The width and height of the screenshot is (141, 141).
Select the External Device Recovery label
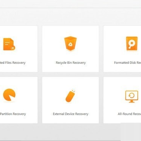point(70,114)
